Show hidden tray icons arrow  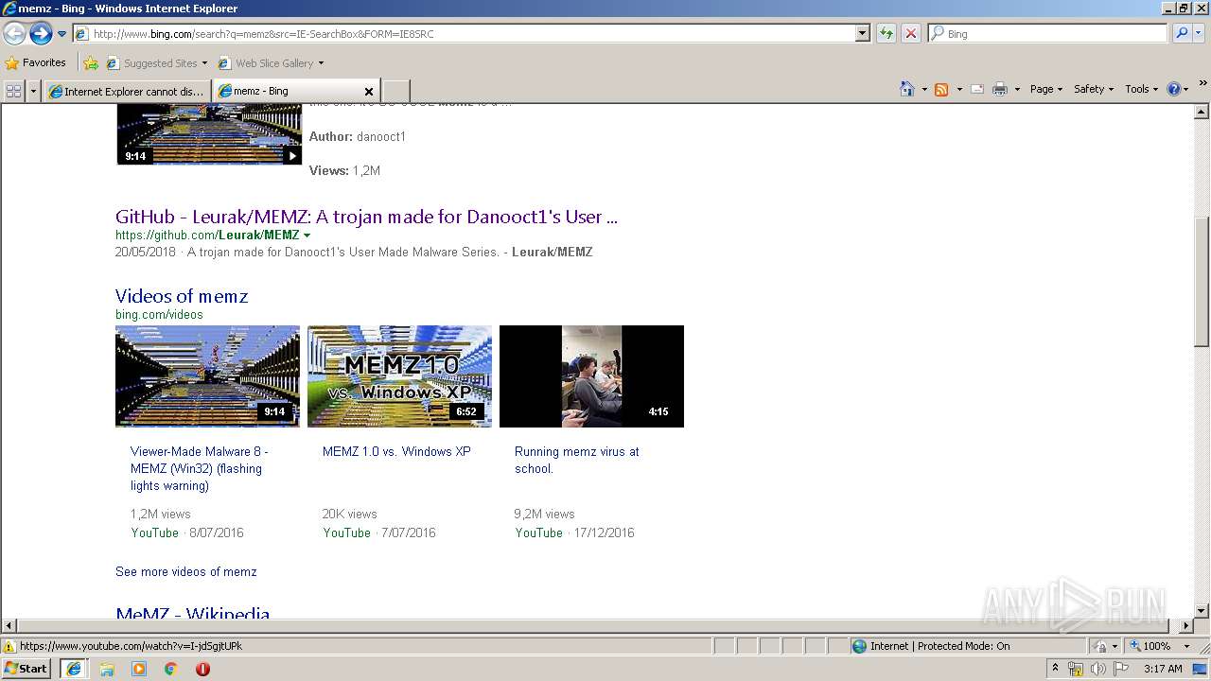click(1056, 668)
